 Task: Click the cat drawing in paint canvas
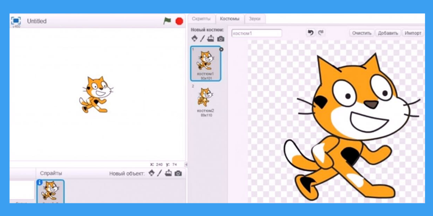click(x=352, y=127)
